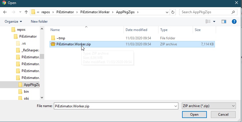The height and width of the screenshot is (122, 242).
Task: Click the Refresh button in address bar
Action: coord(173,12)
